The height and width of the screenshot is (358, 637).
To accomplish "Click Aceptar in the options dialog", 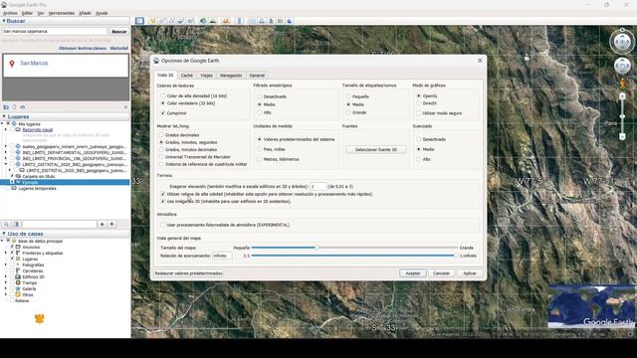I will (x=413, y=273).
